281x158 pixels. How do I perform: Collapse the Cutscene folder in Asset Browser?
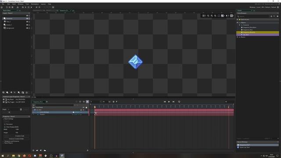(x=240, y=25)
